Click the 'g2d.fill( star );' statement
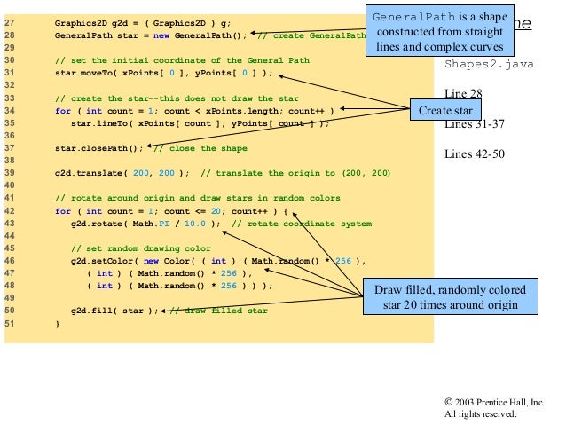Screen dimensions: 566x425 click(x=114, y=311)
